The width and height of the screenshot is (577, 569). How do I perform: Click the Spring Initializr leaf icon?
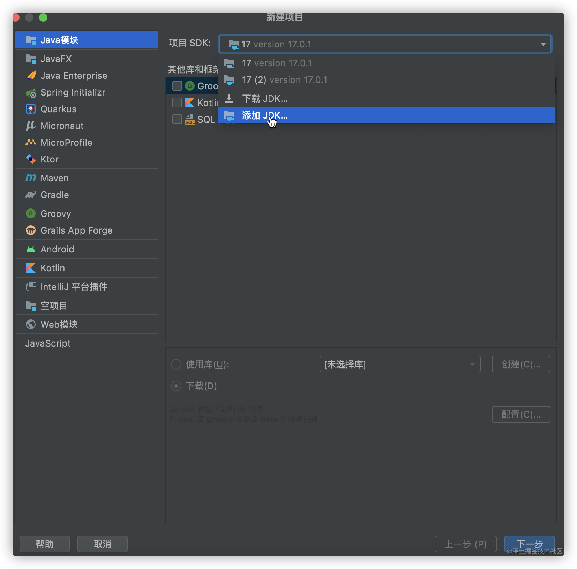click(x=31, y=92)
